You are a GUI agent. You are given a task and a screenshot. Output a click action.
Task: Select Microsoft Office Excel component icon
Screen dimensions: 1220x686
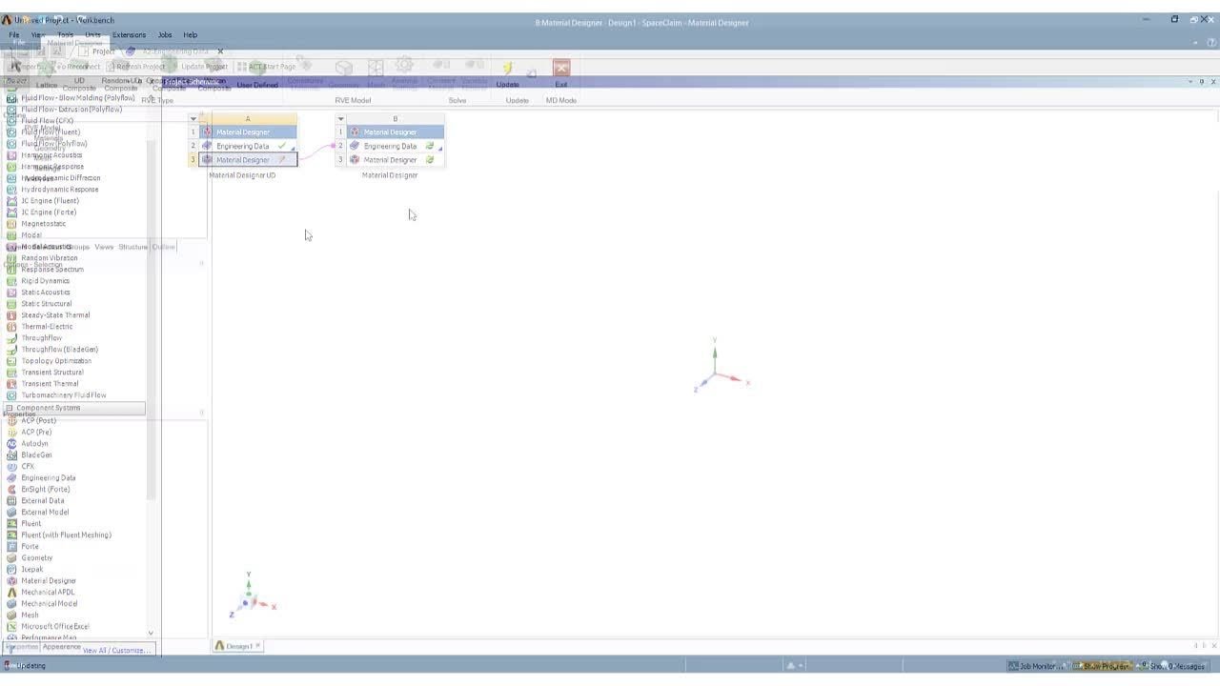[11, 626]
